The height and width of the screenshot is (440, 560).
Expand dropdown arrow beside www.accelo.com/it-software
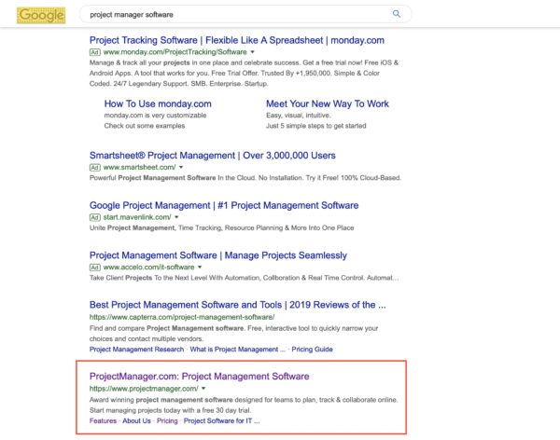200,268
